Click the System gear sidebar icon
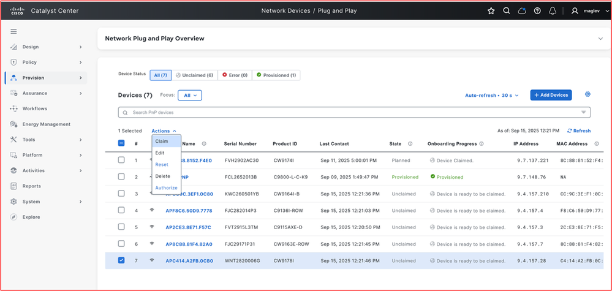This screenshot has width=612, height=291. (13, 202)
